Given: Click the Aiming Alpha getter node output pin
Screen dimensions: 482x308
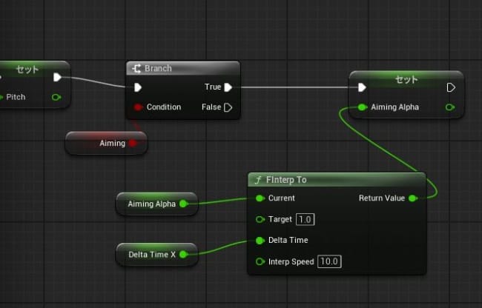Looking at the screenshot, I should pyautogui.click(x=183, y=204).
